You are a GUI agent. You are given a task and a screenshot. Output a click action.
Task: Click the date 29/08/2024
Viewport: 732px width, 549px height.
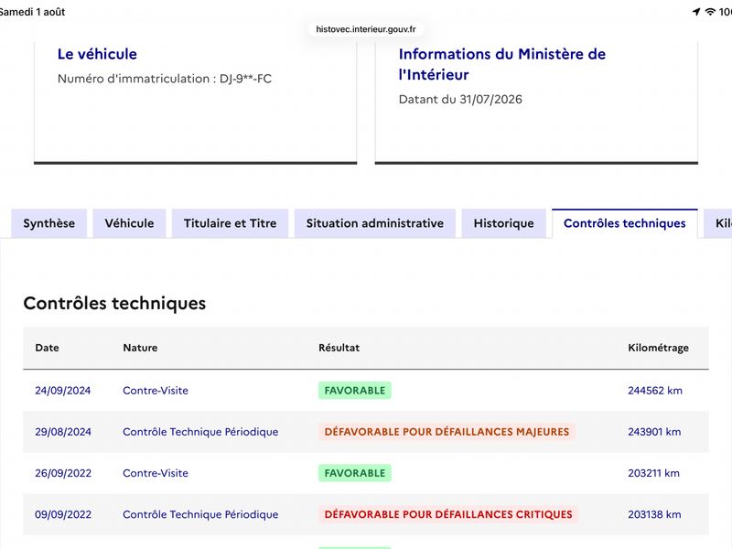click(x=63, y=432)
